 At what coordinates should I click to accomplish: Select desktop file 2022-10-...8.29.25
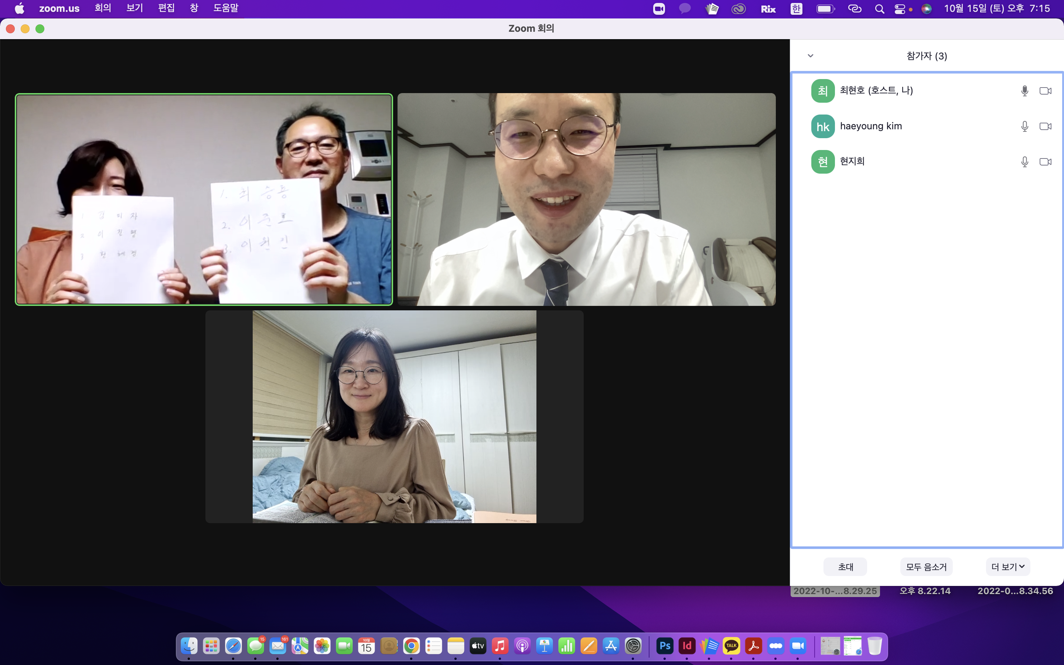coord(835,591)
